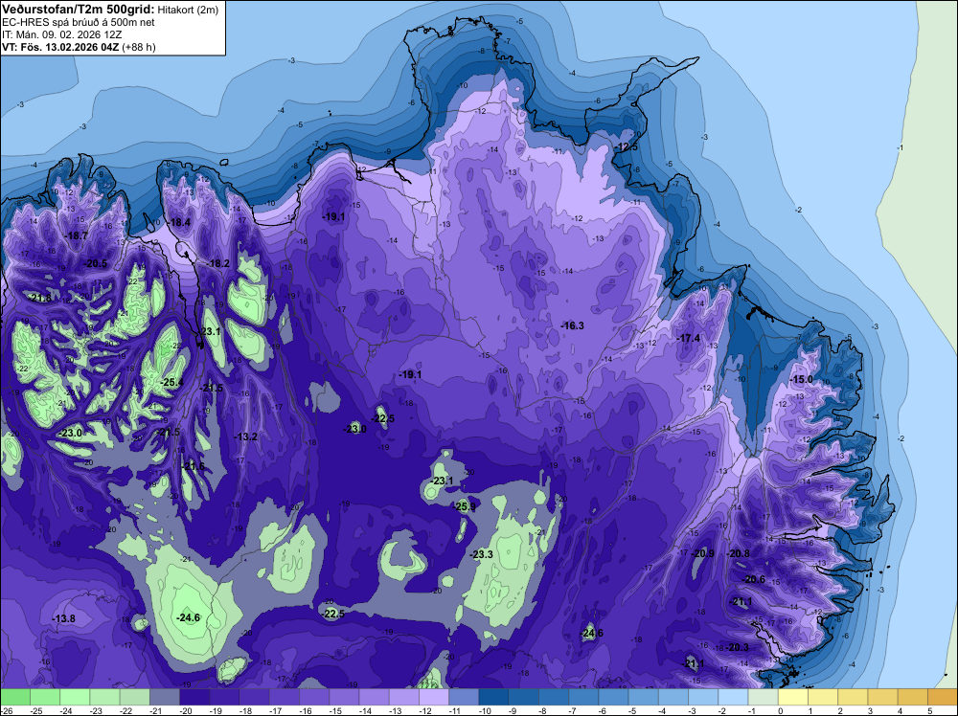This screenshot has height=716, width=958.
Task: Select the legend swatch labeled -11
Action: [464, 697]
